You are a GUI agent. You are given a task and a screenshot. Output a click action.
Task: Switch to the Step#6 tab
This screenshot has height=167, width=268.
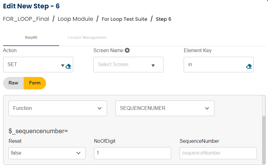pos(31,38)
